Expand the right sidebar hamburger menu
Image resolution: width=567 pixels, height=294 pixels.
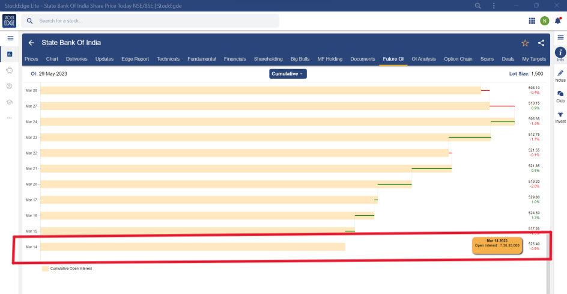point(560,38)
